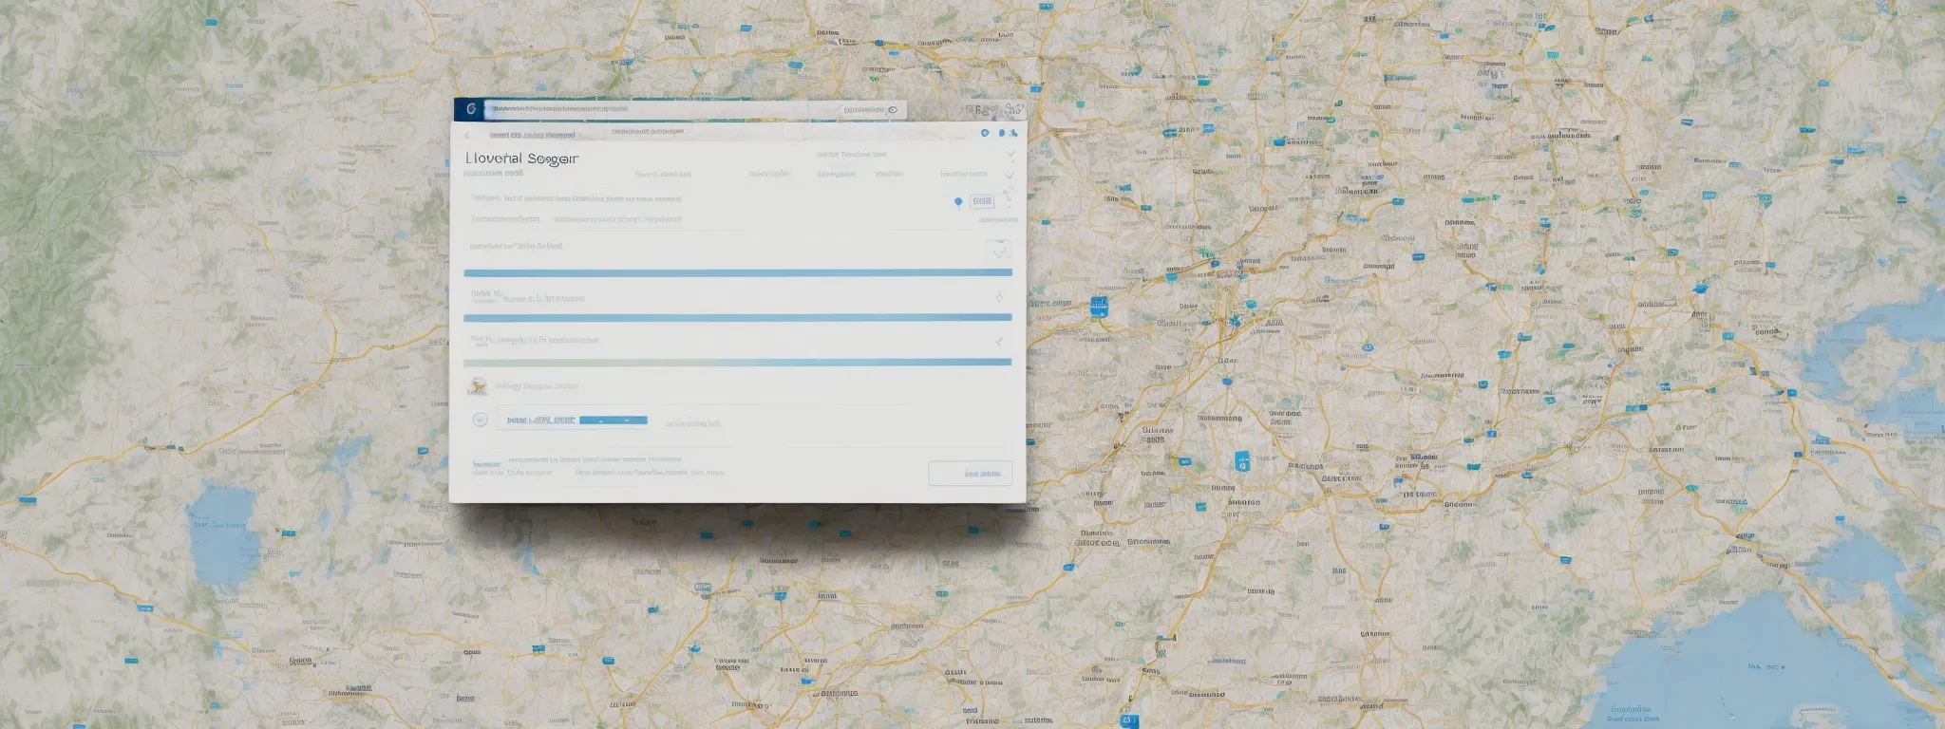Click the first blue horizontal progress bar
The height and width of the screenshot is (729, 1945).
(x=737, y=272)
